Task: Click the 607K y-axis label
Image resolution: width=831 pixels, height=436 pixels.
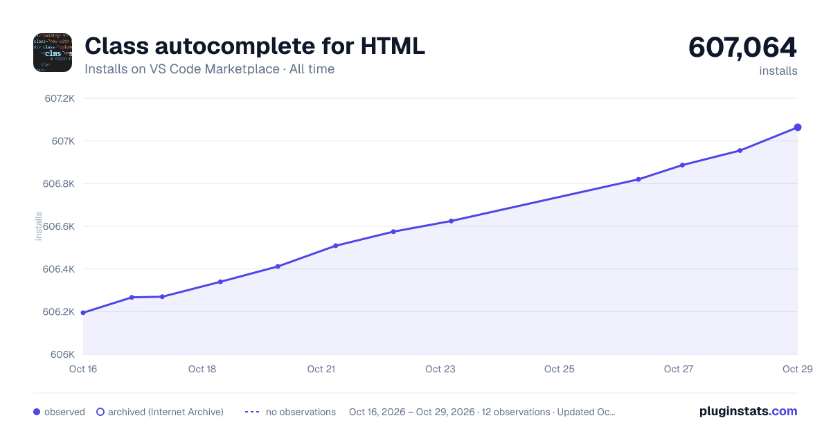Action: 63,141
